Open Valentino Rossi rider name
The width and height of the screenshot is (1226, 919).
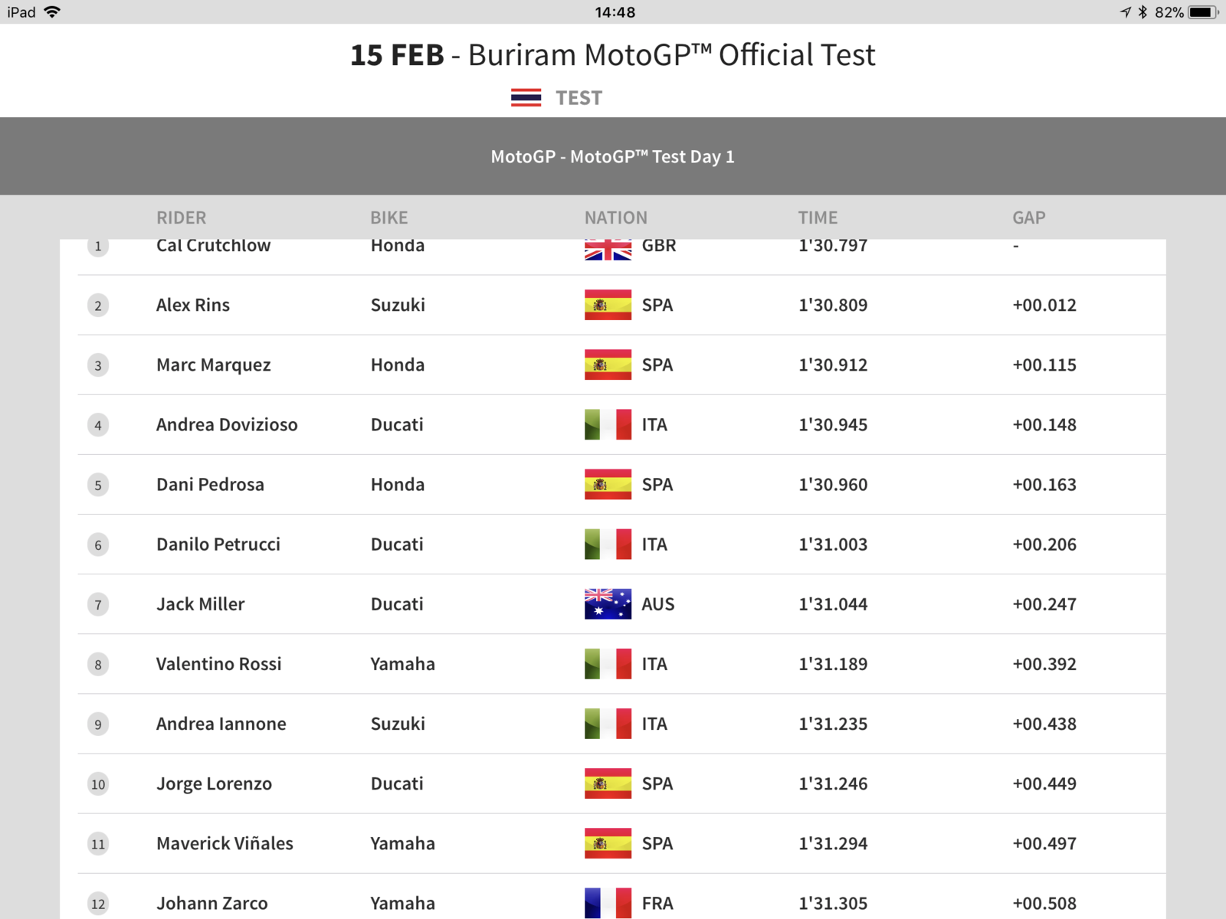coord(219,664)
